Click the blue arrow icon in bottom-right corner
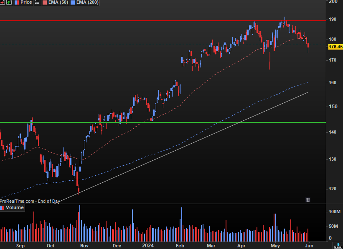The height and width of the screenshot is (249, 343). point(338,246)
